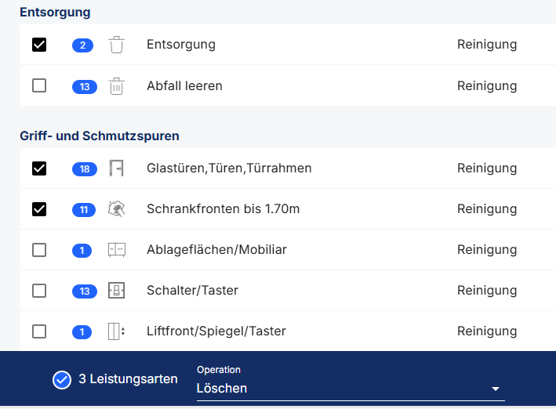This screenshot has height=409, width=556.
Task: Click the blue badge 2 next to Entsorgung
Action: click(82, 45)
